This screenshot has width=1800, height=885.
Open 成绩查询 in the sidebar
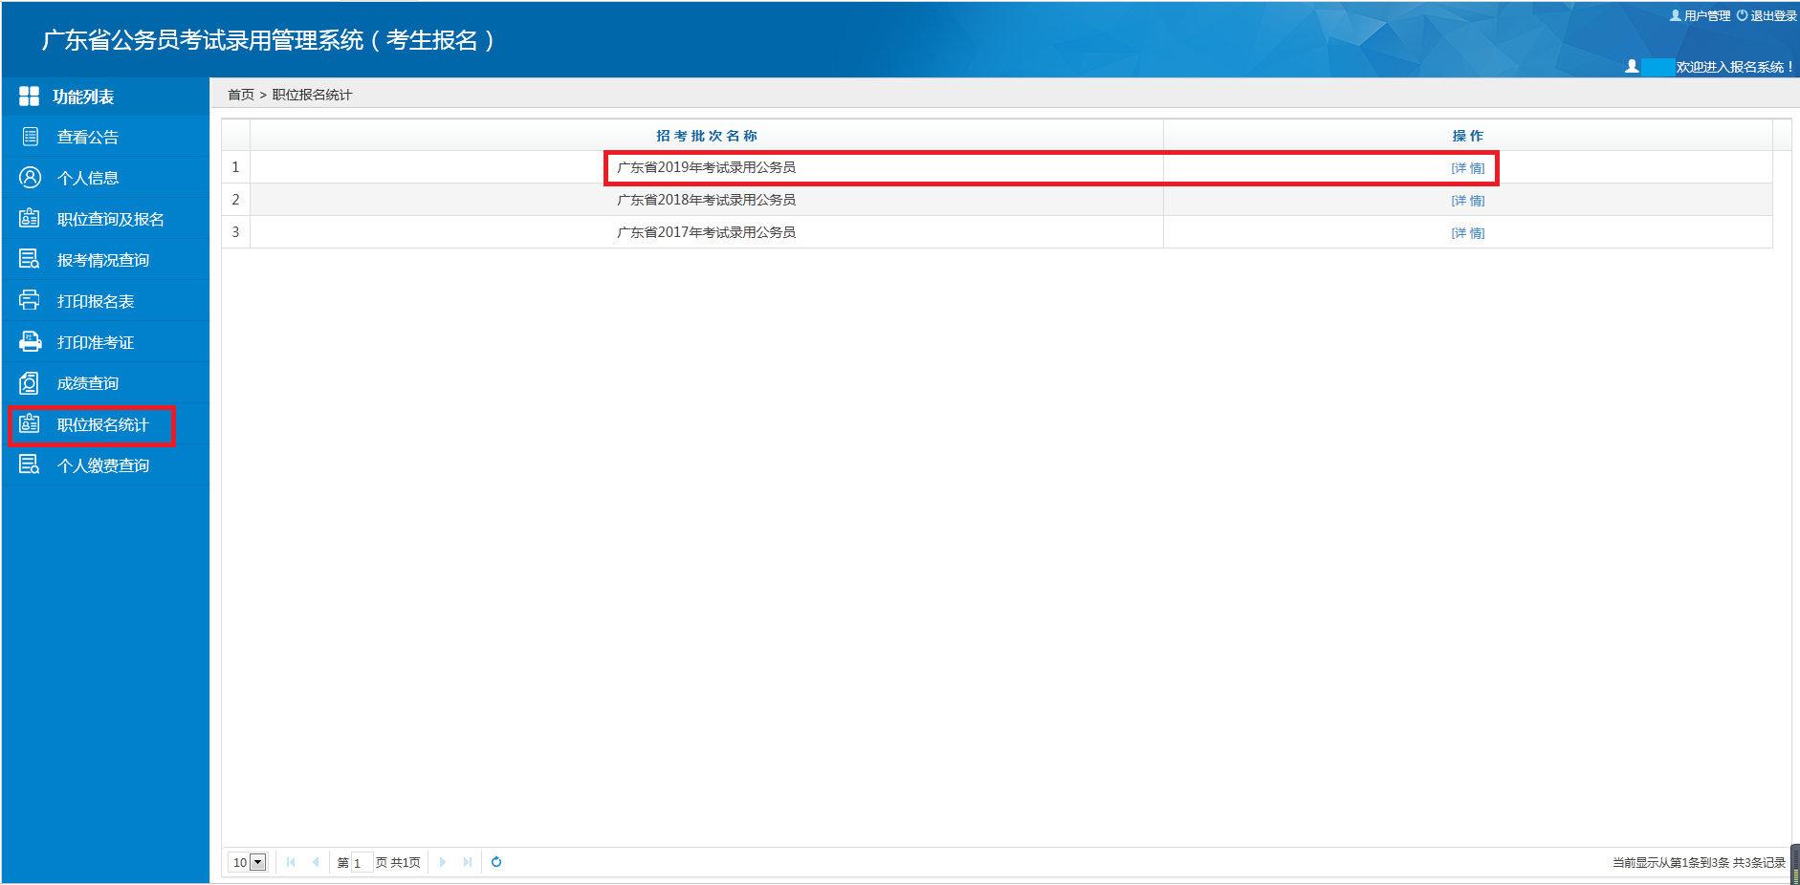(x=105, y=383)
